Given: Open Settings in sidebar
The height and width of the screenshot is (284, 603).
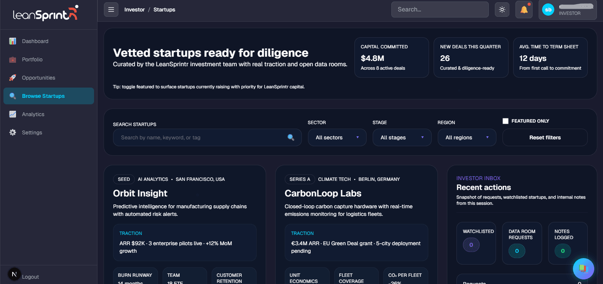Looking at the screenshot, I should tap(49, 132).
